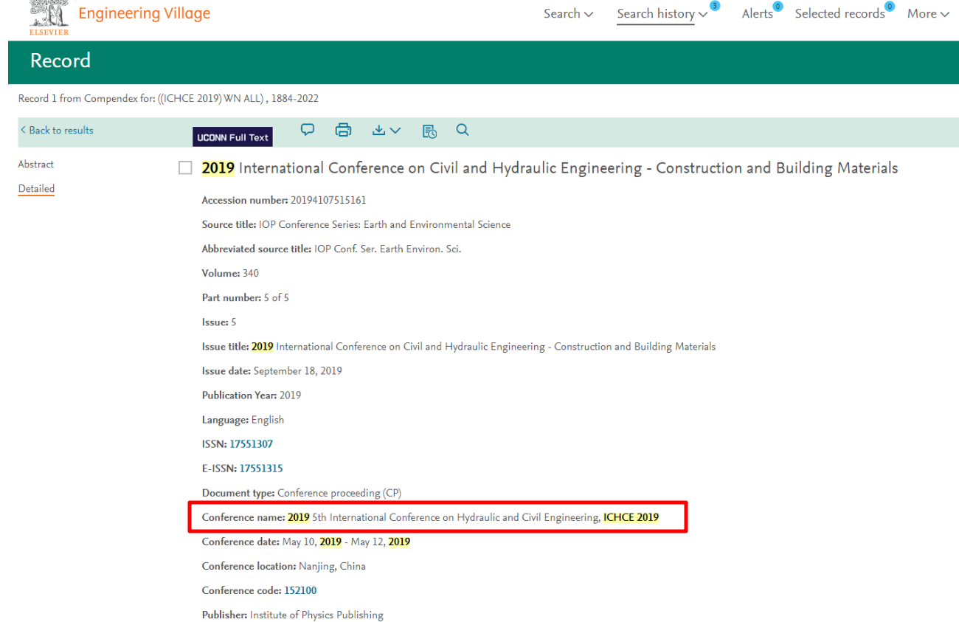The height and width of the screenshot is (622, 959).
Task: Print this record
Action: (343, 130)
